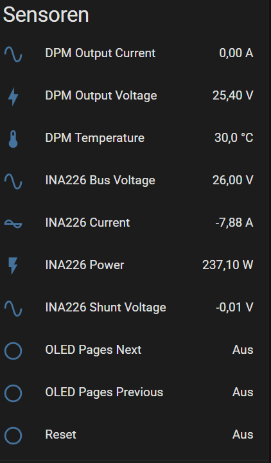Click the sine wave icon for INA226 Shunt Voltage

coord(13,308)
